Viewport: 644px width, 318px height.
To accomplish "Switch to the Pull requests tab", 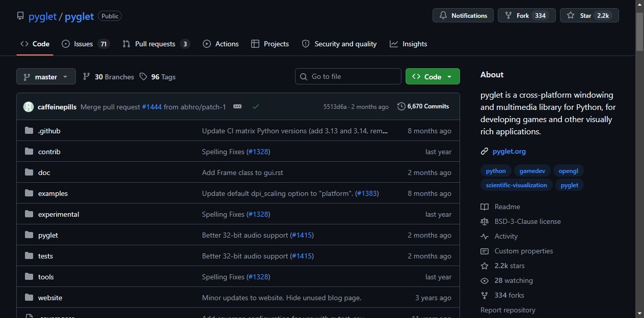I will tap(156, 44).
